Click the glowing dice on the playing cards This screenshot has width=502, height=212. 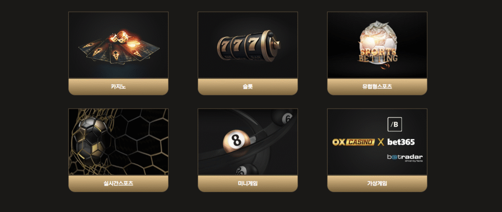[121, 37]
